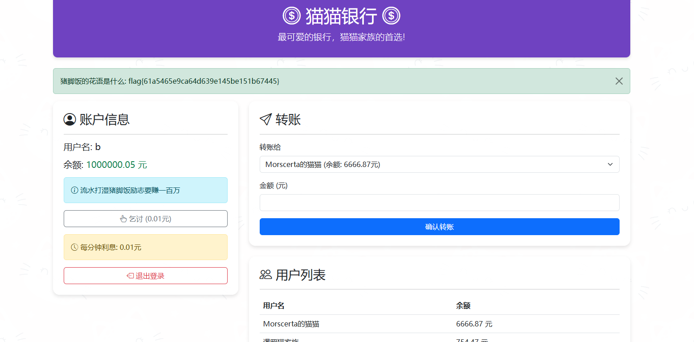Viewport: 694px width, 342px height.
Task: Click the 6666.87 元 table cell
Action: click(x=474, y=324)
